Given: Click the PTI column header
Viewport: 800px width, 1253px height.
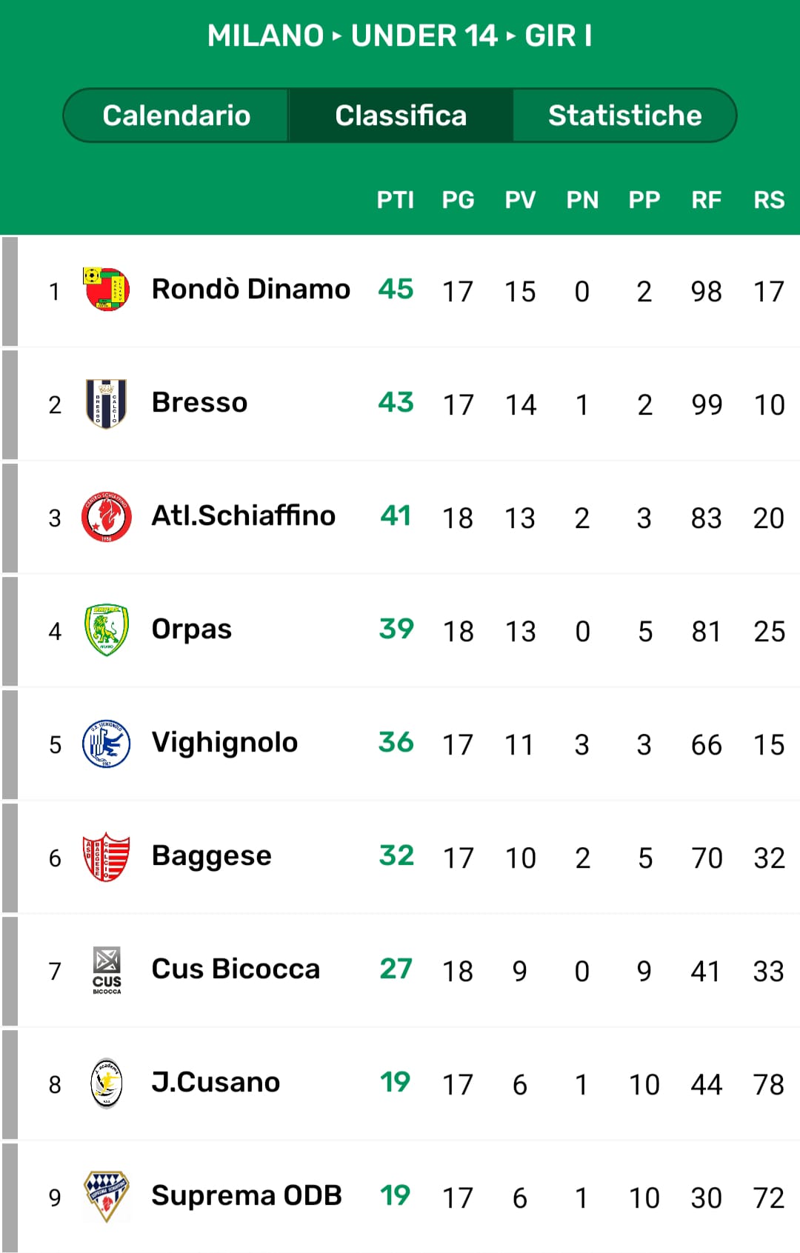Looking at the screenshot, I should [395, 200].
